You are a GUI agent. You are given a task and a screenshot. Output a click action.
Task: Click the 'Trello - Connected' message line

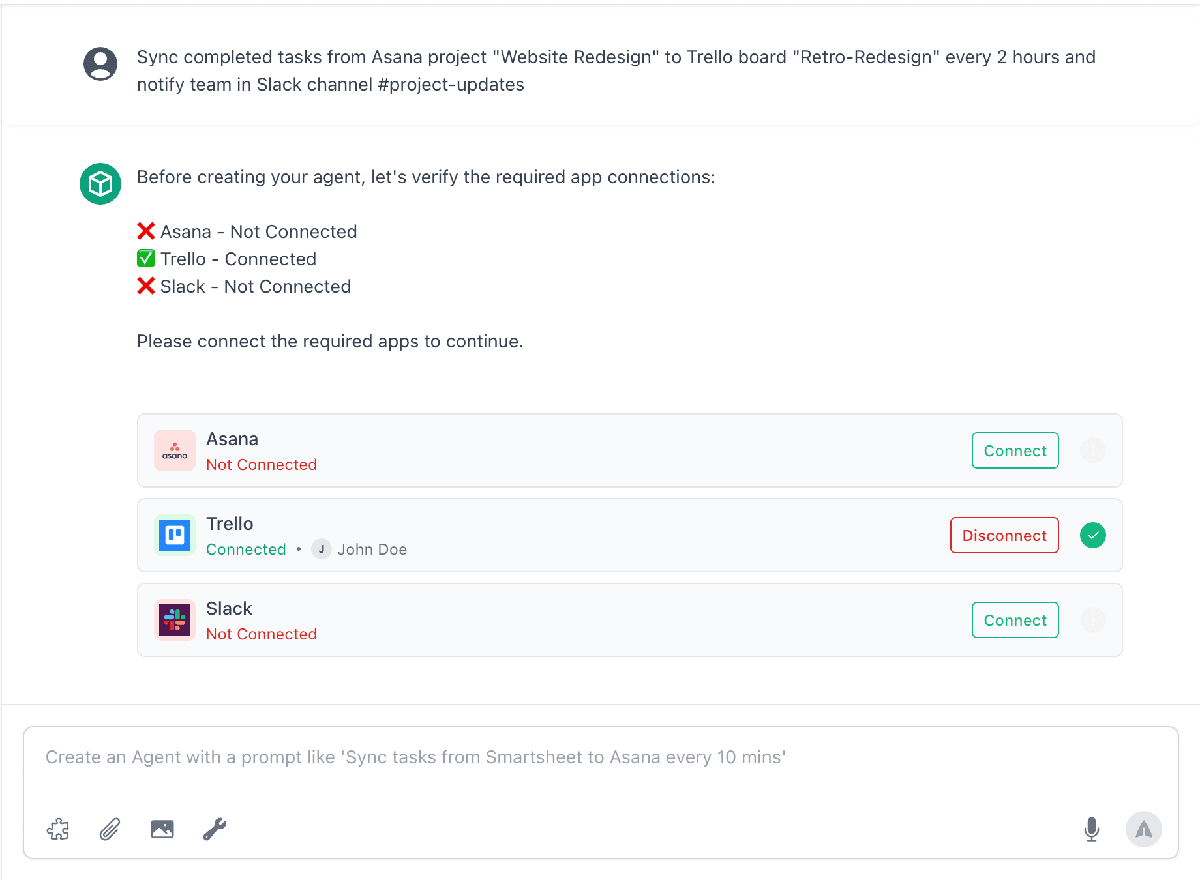(227, 259)
